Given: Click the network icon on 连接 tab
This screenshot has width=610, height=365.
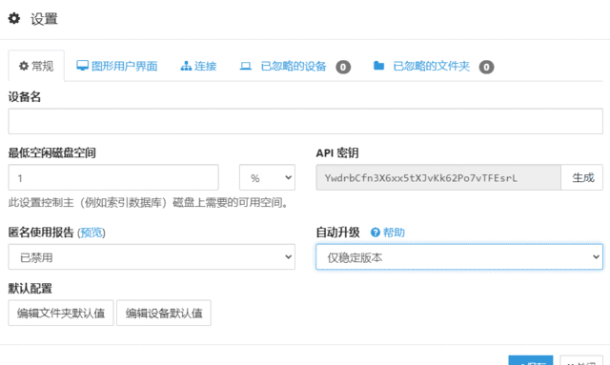Looking at the screenshot, I should tap(186, 66).
